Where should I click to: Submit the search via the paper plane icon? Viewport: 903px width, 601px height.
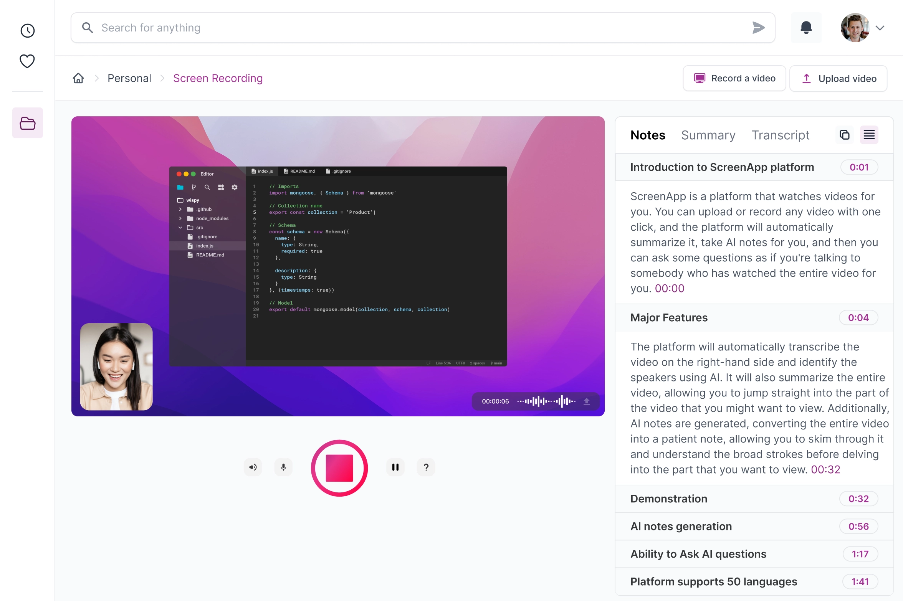pyautogui.click(x=758, y=27)
